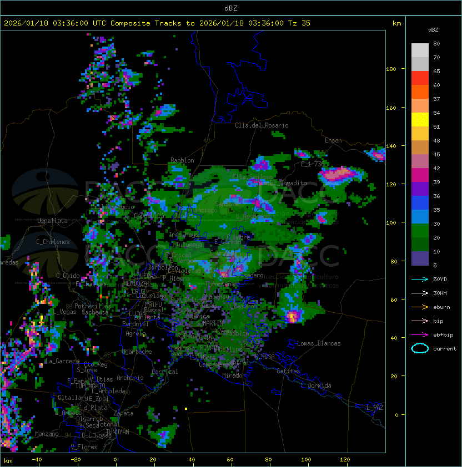This screenshot has width=462, height=467.
Task: Click the 'Manzano' map label
Action: [47, 434]
